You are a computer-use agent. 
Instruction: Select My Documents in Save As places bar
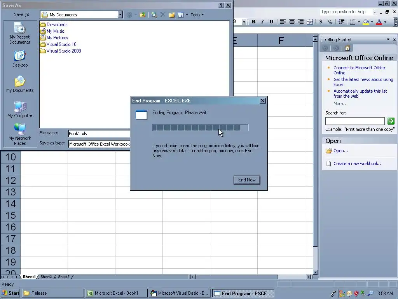(20, 84)
